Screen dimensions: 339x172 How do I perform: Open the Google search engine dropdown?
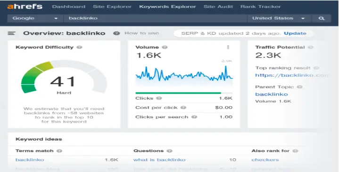pyautogui.click(x=35, y=18)
